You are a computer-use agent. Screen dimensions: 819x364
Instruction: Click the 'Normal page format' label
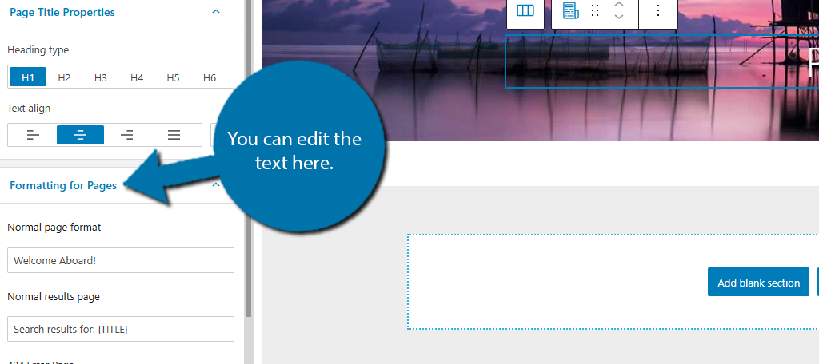pyautogui.click(x=54, y=227)
